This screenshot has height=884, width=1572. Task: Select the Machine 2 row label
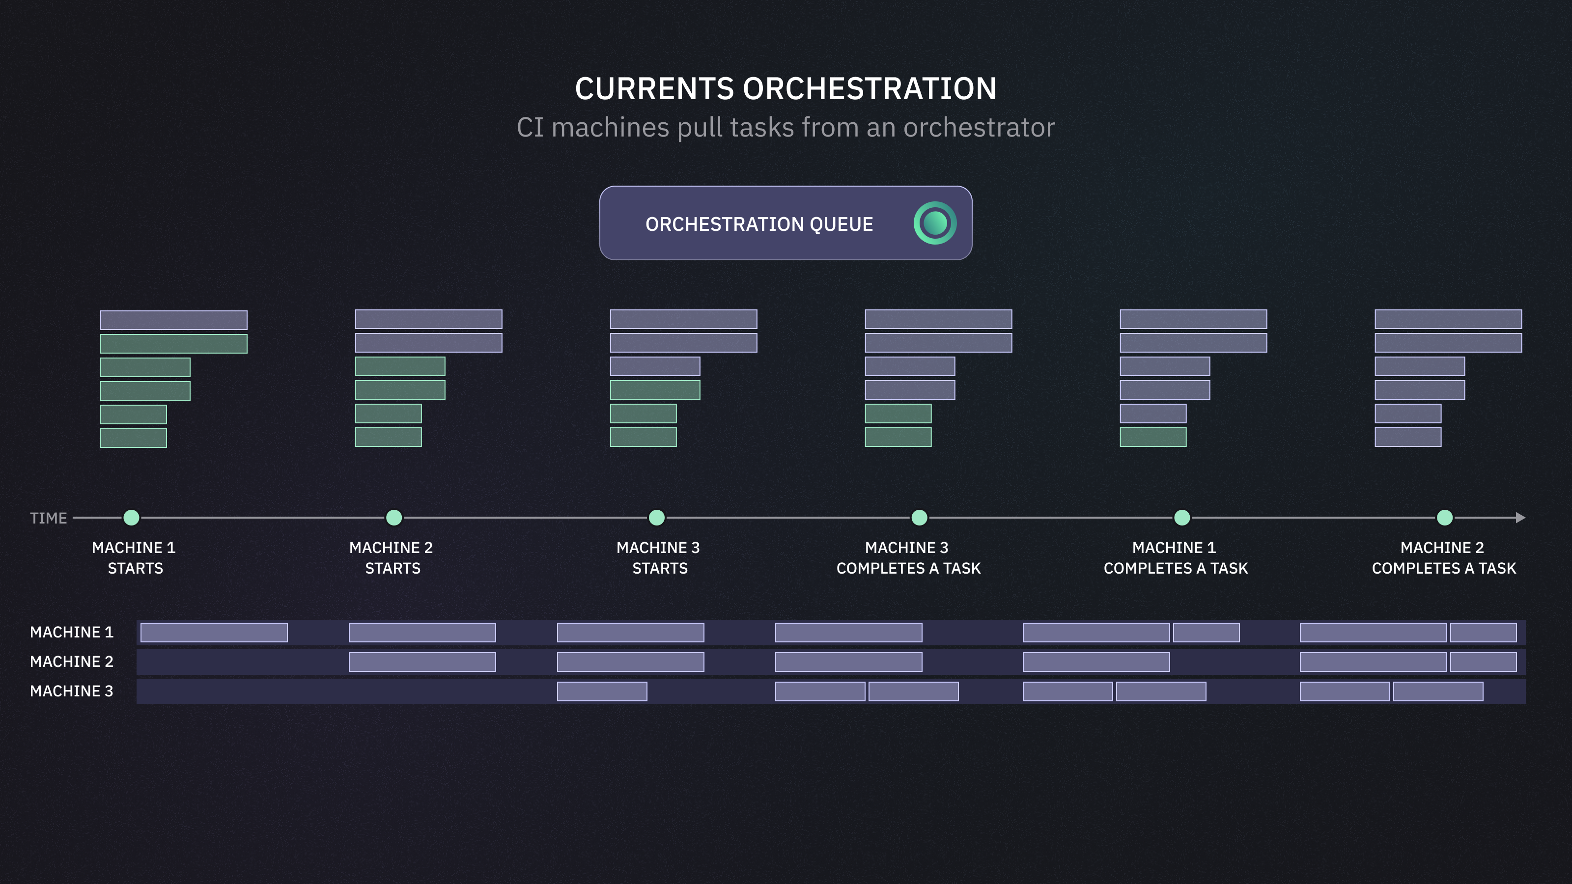pos(71,662)
